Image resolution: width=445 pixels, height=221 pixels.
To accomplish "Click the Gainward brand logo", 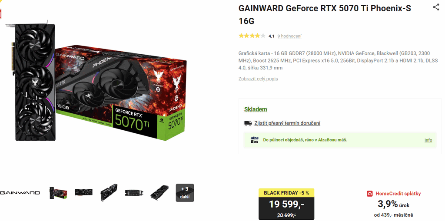I will (x=20, y=193).
